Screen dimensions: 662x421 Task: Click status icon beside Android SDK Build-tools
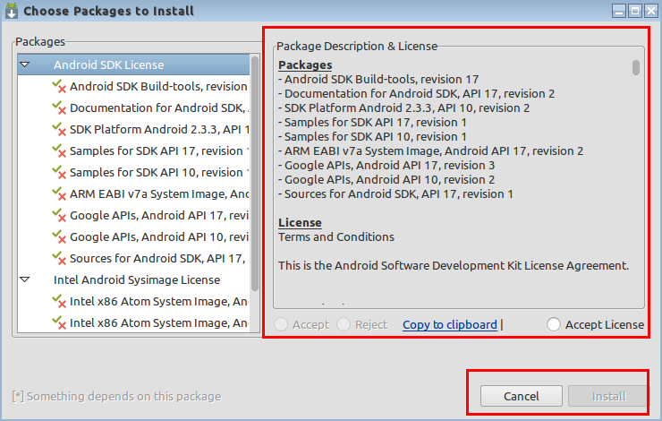click(x=59, y=86)
